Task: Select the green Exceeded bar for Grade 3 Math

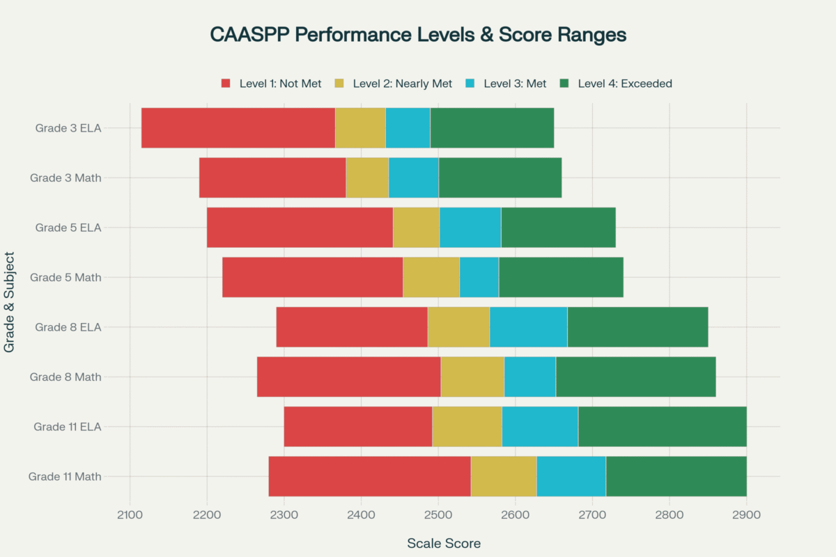Action: click(x=500, y=178)
